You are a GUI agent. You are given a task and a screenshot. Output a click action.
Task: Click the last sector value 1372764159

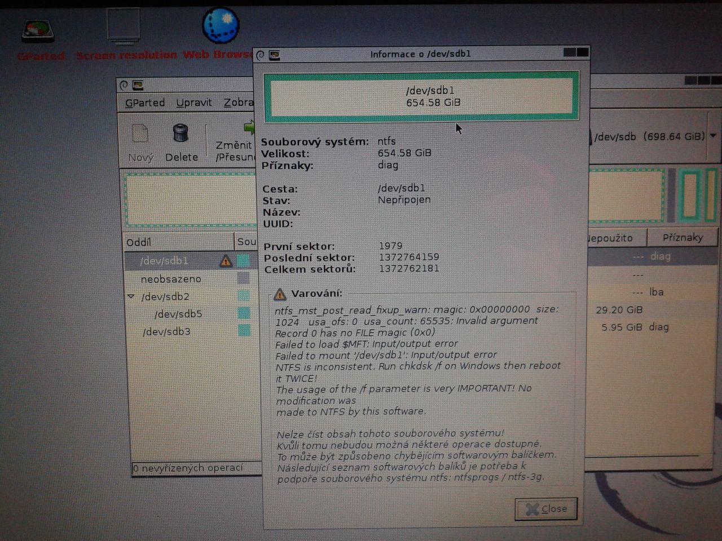(409, 257)
